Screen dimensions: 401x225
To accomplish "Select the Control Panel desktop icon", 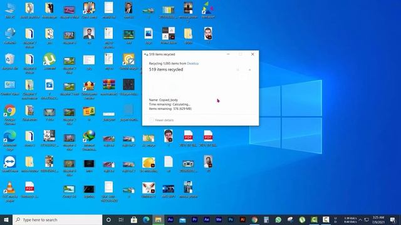I will coord(10,87).
